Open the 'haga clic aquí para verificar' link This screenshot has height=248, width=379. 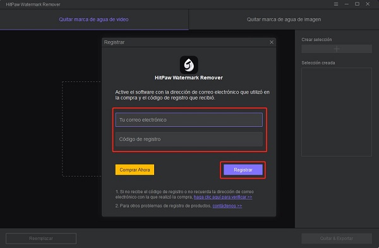(x=223, y=197)
